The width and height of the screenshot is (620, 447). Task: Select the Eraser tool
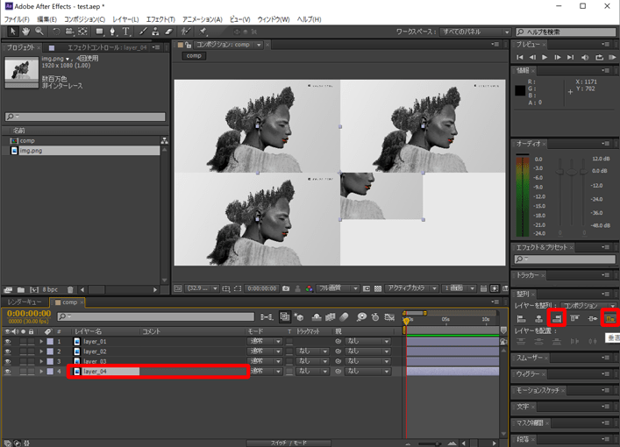click(169, 32)
